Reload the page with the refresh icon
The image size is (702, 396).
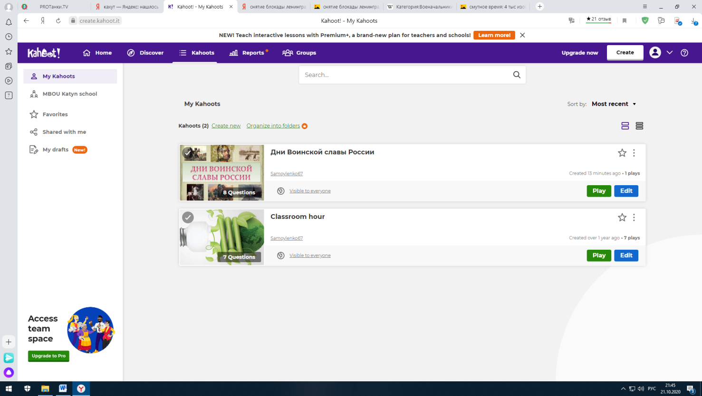58,20
